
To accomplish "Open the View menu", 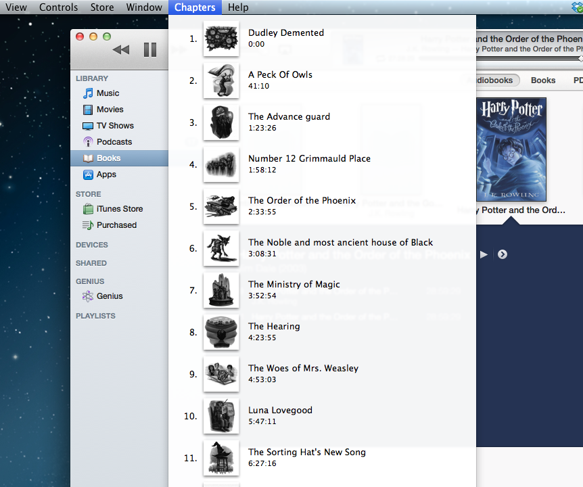I will coord(16,7).
